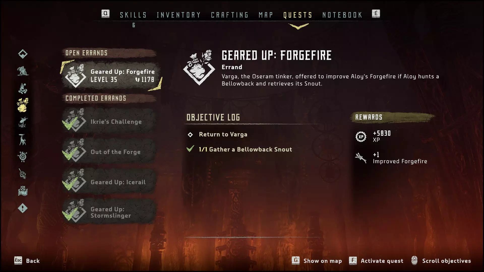Image resolution: width=484 pixels, height=272 pixels.
Task: Click the Back button
Action: click(x=27, y=261)
